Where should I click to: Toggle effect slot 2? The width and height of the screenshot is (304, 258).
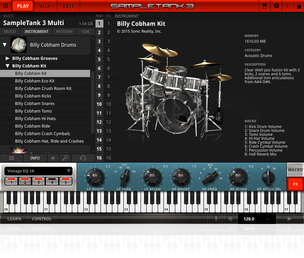25,181
